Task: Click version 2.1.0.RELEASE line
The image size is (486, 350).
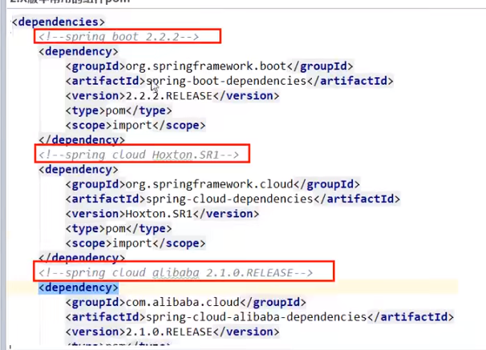Action: 172,332
